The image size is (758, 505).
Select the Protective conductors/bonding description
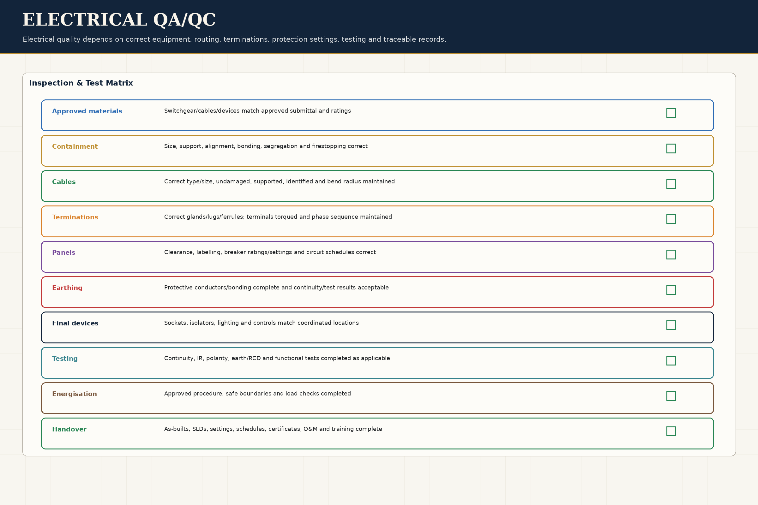pyautogui.click(x=277, y=288)
